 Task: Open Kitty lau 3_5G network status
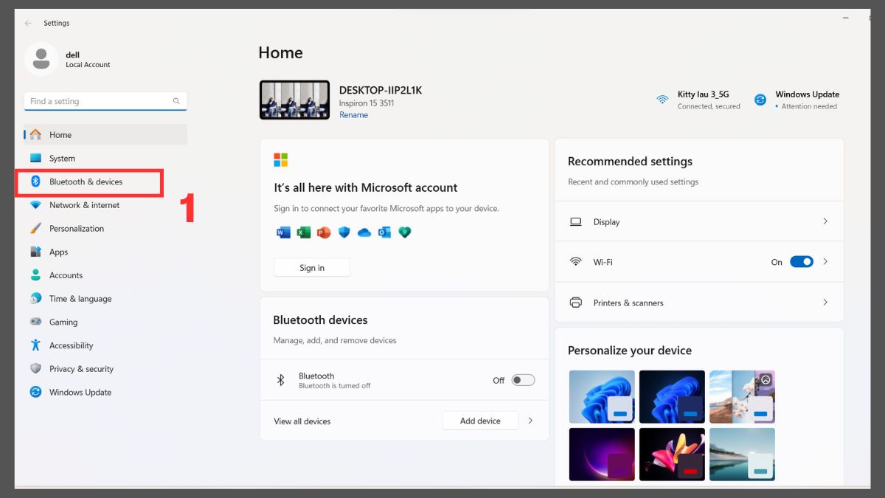click(698, 100)
